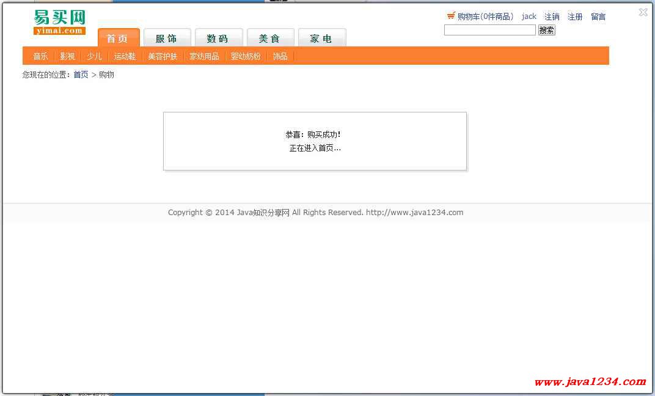Open the 美容护肤 category
The height and width of the screenshot is (396, 655).
[163, 56]
